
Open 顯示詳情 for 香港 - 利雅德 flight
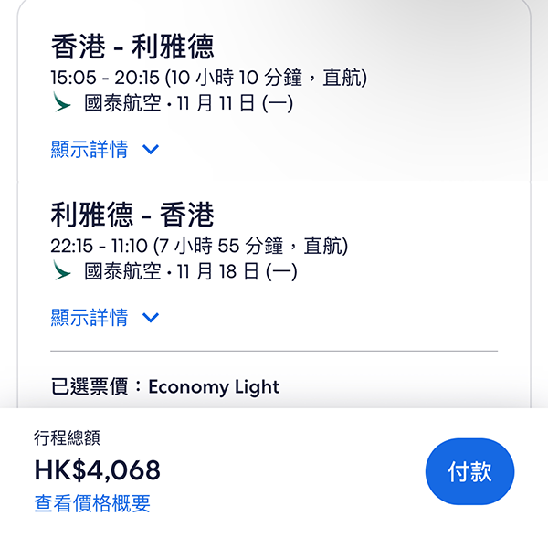click(x=90, y=150)
